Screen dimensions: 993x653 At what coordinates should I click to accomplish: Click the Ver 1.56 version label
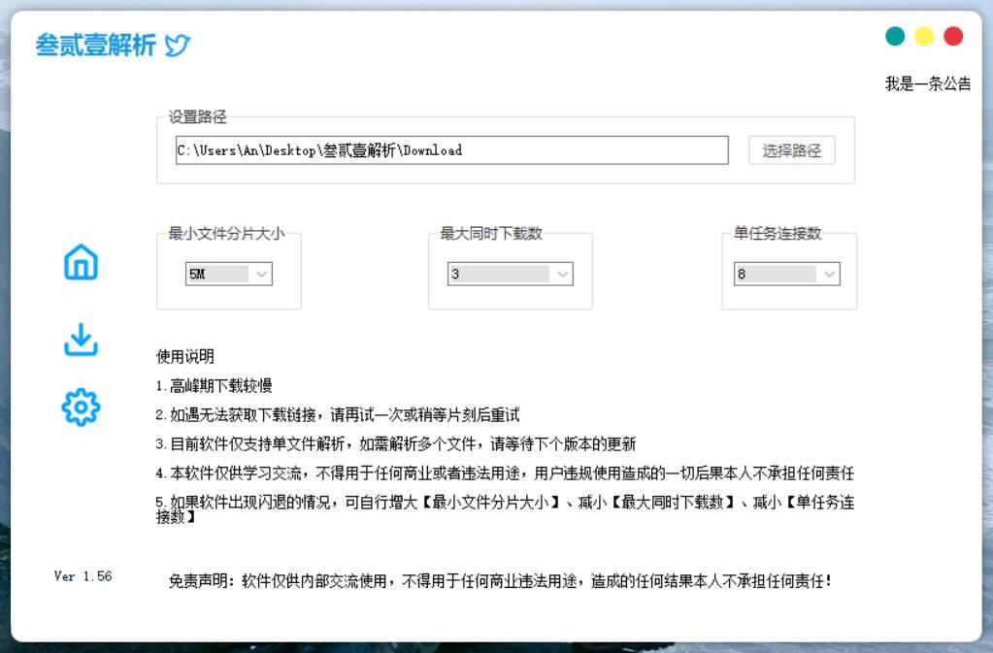83,576
